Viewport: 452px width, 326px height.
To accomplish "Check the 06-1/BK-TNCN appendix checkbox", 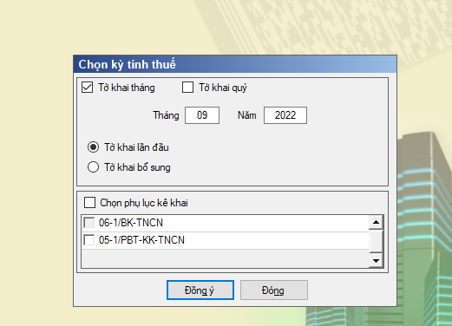I will point(88,223).
